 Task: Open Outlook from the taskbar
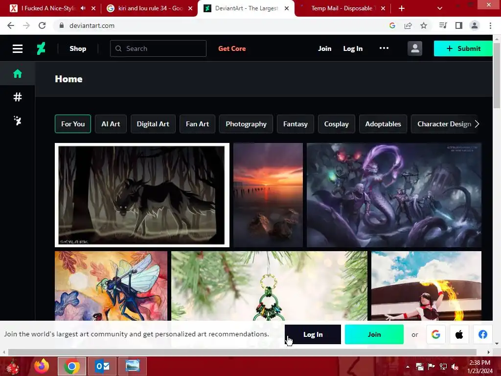coord(102,366)
